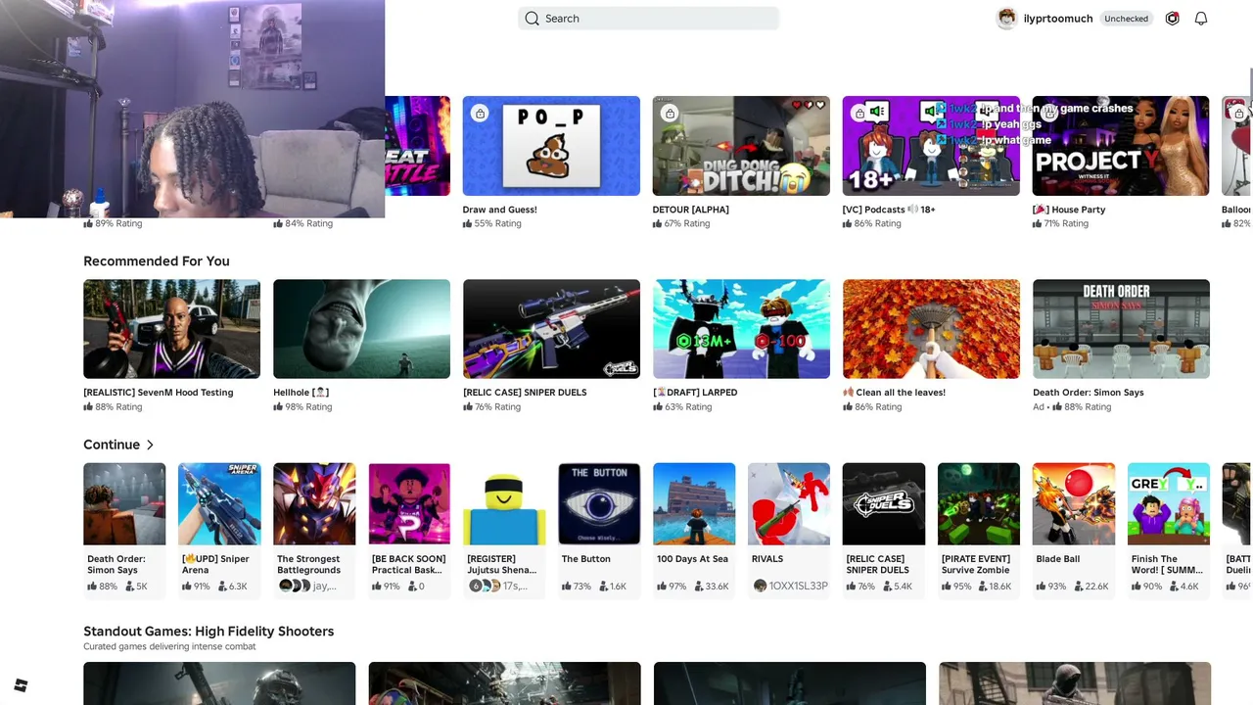Click the Clean all the leaves! title
1253x705 pixels.
pyautogui.click(x=893, y=393)
